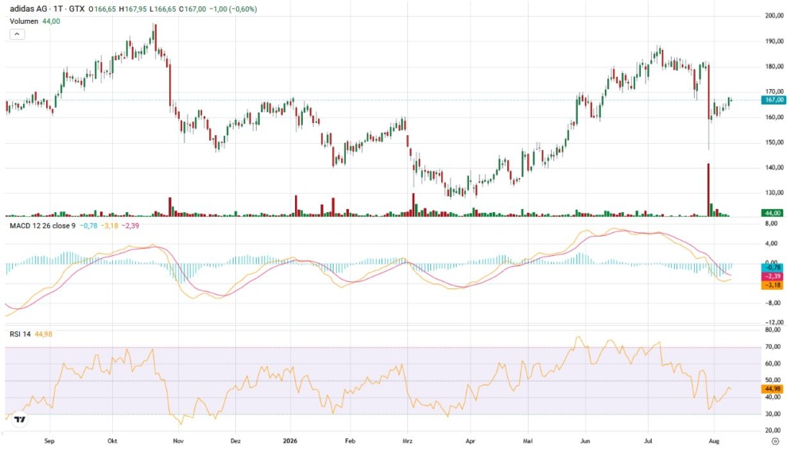
Task: Click the Sep label on time axis
Action: (49, 441)
